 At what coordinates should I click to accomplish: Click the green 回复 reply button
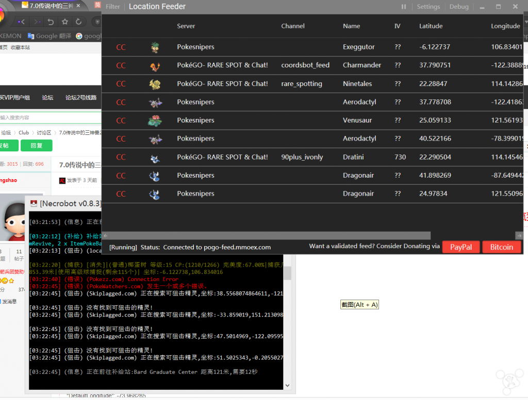[x=37, y=146]
